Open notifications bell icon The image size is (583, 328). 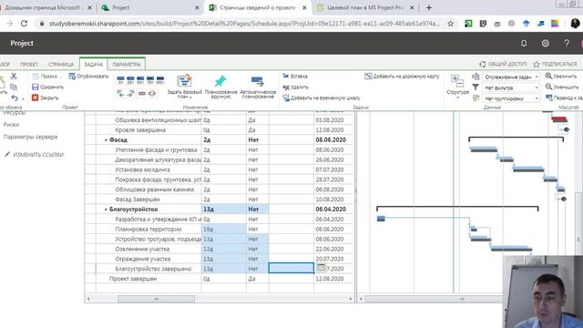click(524, 43)
